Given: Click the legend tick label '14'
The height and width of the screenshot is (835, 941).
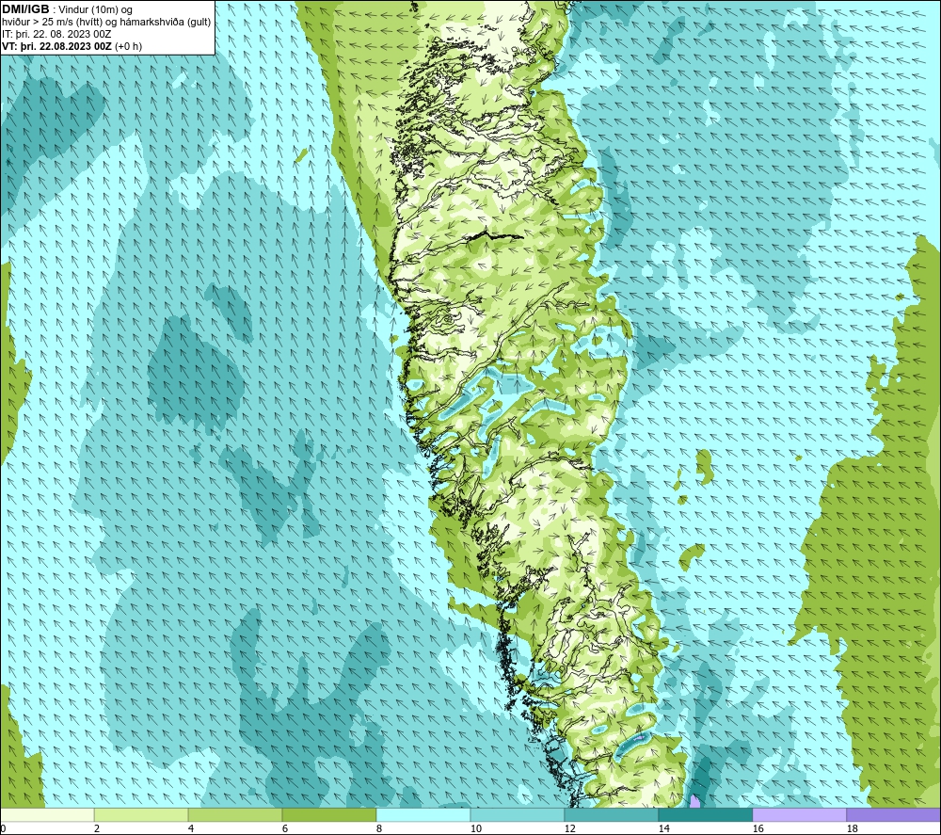Looking at the screenshot, I should pos(663,828).
